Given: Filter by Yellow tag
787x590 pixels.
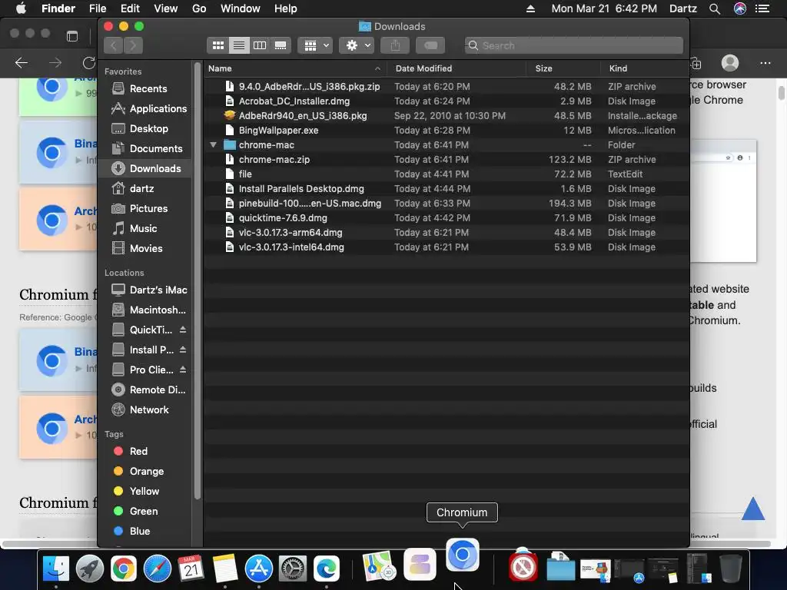Looking at the screenshot, I should click(145, 492).
